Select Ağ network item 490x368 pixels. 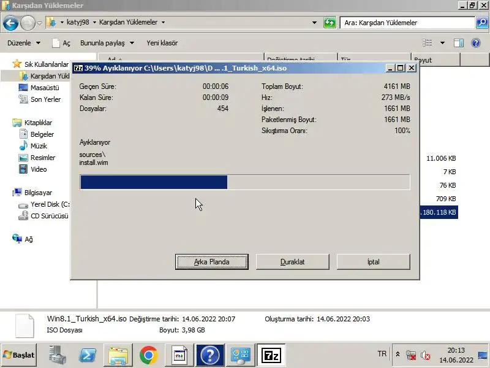click(22, 239)
